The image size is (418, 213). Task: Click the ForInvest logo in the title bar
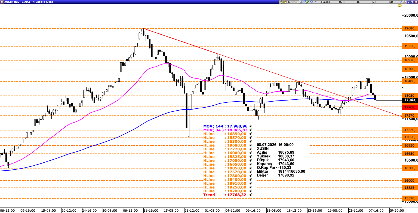[x=293, y=2]
